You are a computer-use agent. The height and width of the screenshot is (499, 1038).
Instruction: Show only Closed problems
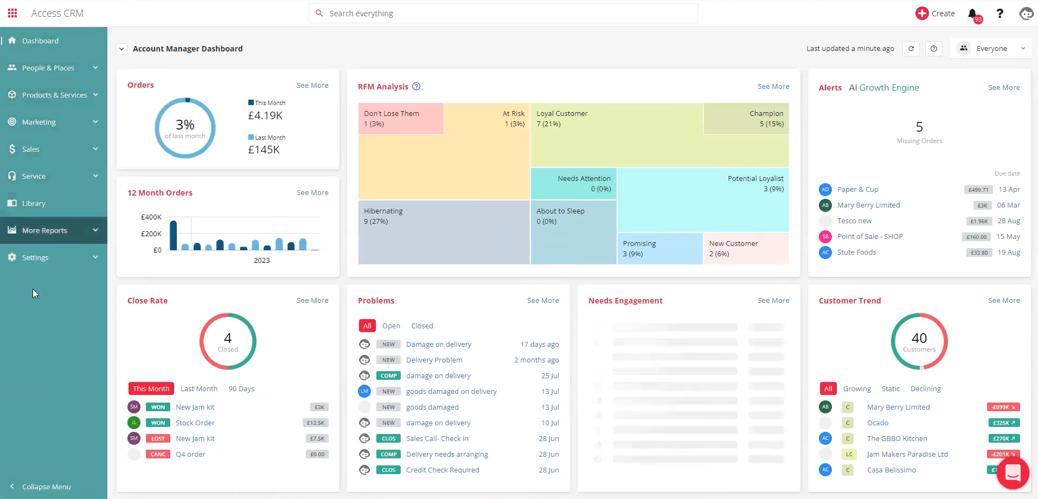(421, 325)
